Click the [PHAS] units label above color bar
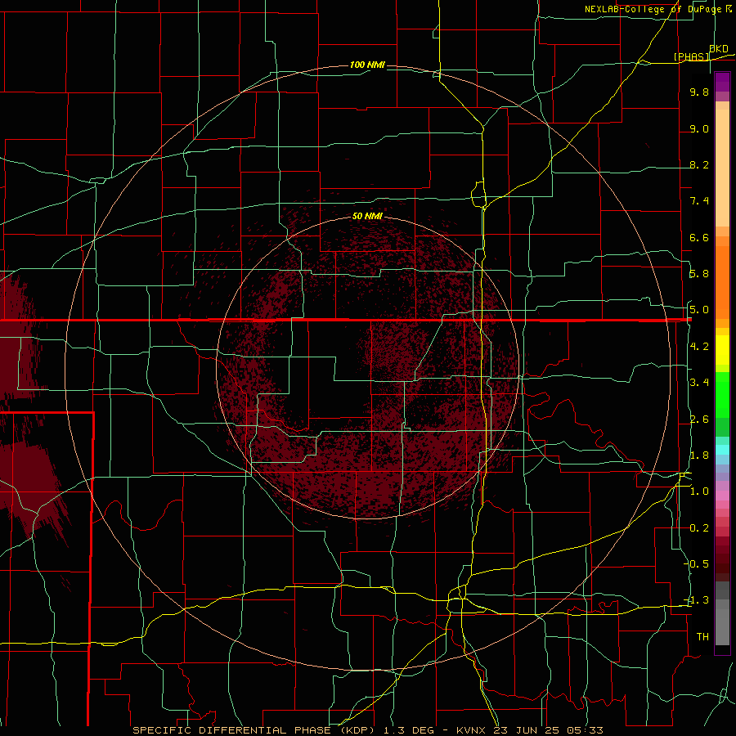736x736 pixels. (691, 56)
